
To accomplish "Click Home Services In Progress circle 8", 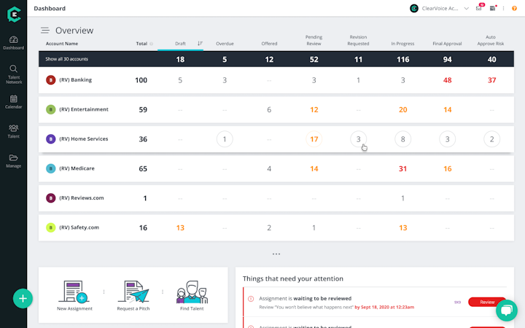I will click(402, 139).
